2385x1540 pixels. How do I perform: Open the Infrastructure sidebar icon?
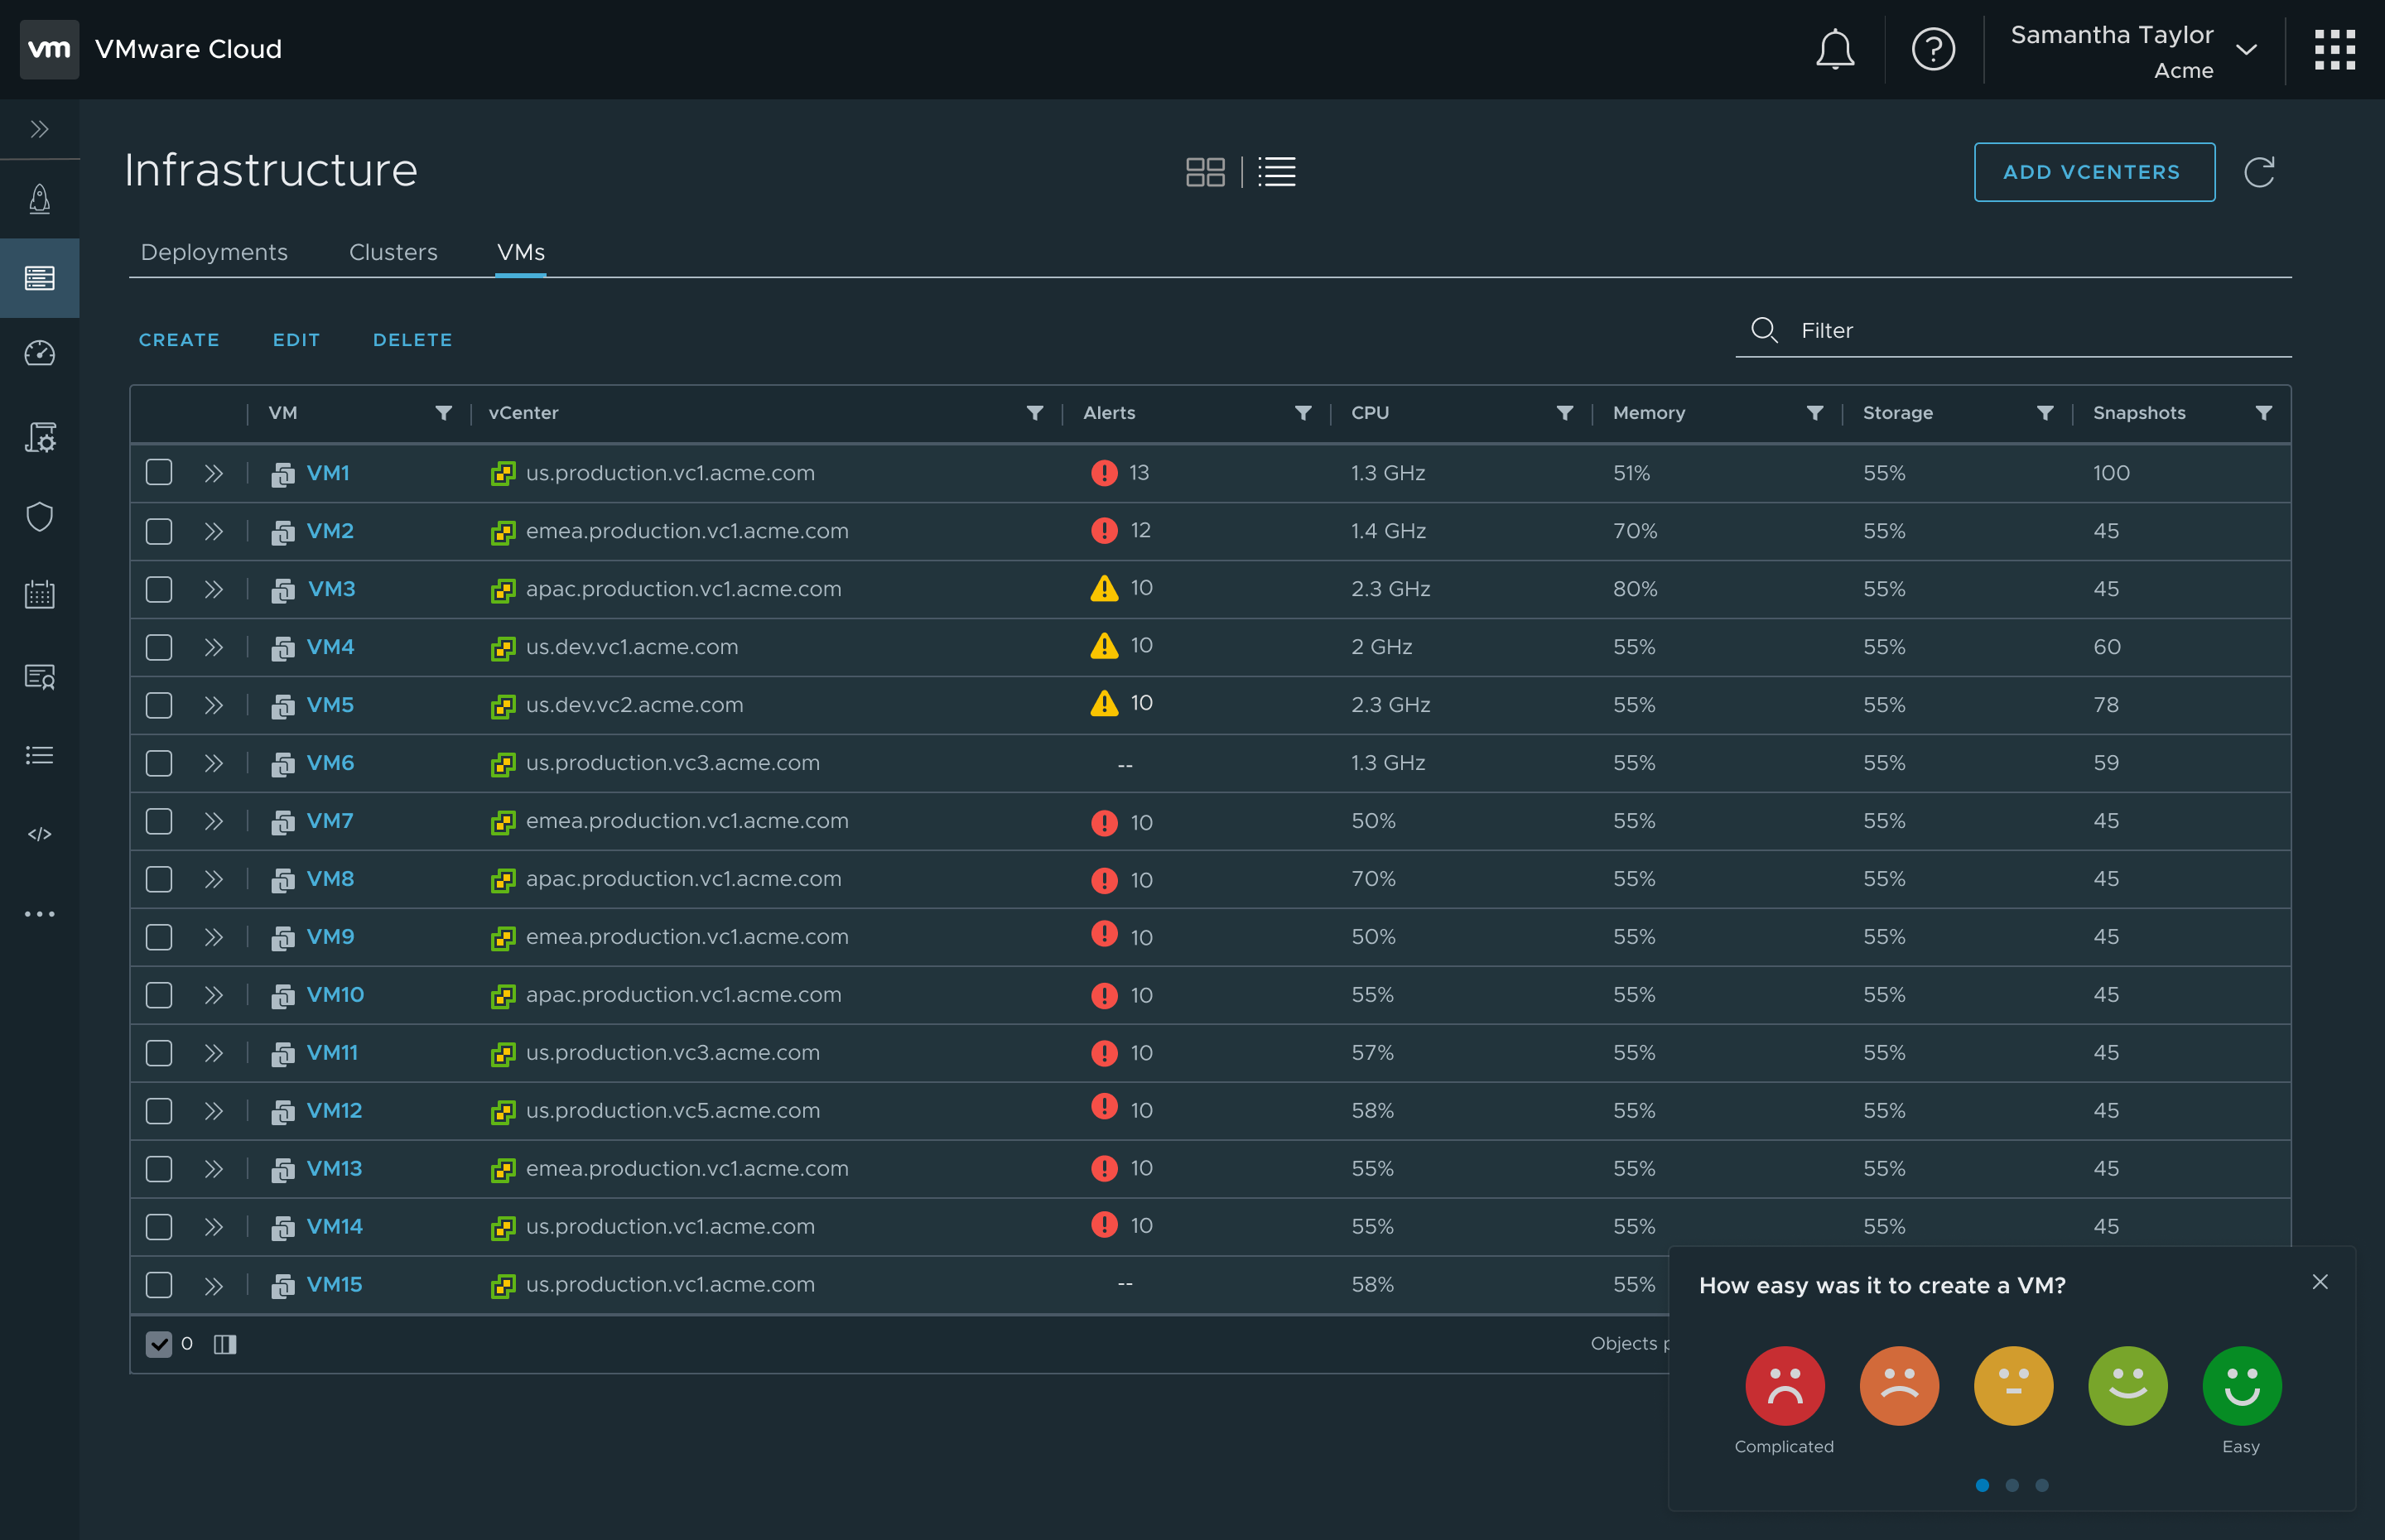pyautogui.click(x=40, y=278)
